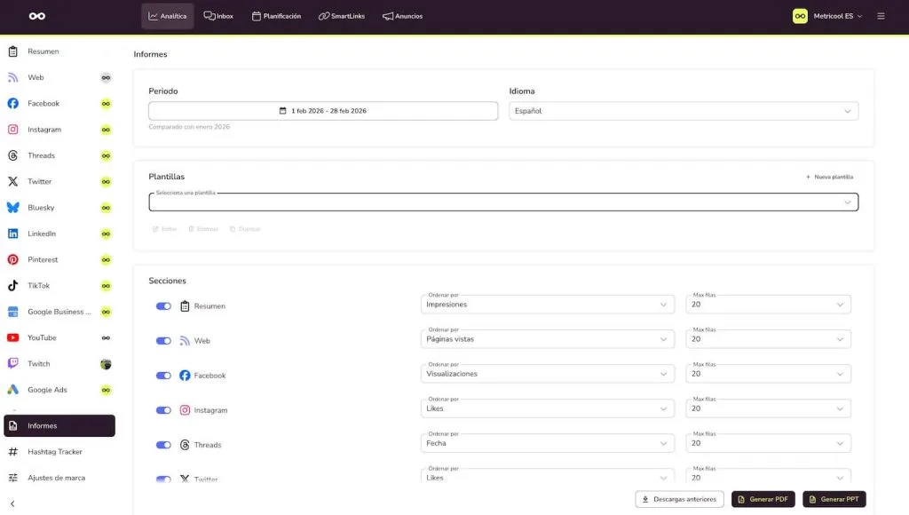Open Instagram 'Ordenar por' Likes dropdown
Viewport: 909px width, 515px height.
click(547, 408)
